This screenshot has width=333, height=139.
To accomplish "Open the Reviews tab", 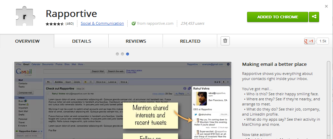I will [136, 41].
